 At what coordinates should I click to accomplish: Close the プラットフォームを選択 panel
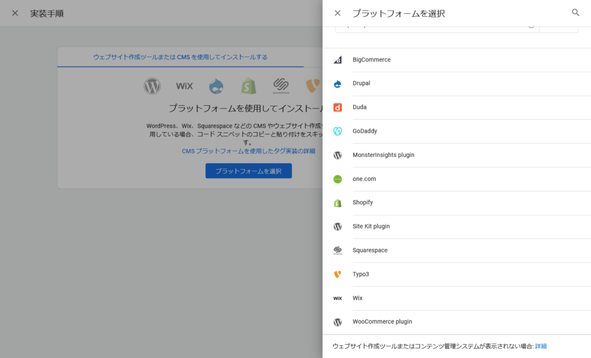(x=338, y=13)
